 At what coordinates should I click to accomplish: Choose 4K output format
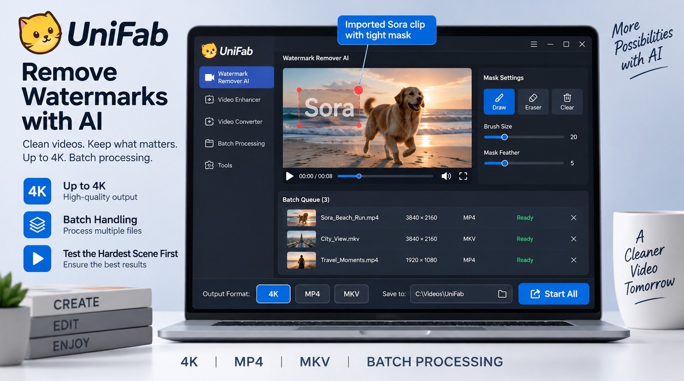[x=273, y=294]
